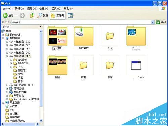Click the tree pane scroll-right arrow
The image size is (168, 126).
tap(38, 124)
